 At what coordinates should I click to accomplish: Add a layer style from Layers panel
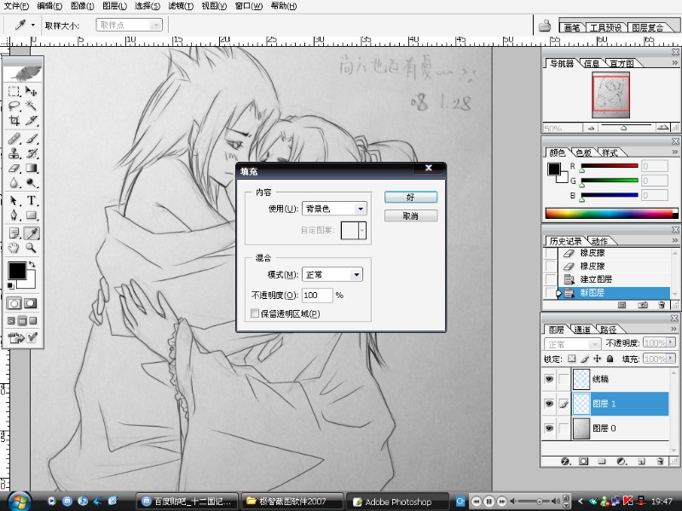pyautogui.click(x=565, y=461)
